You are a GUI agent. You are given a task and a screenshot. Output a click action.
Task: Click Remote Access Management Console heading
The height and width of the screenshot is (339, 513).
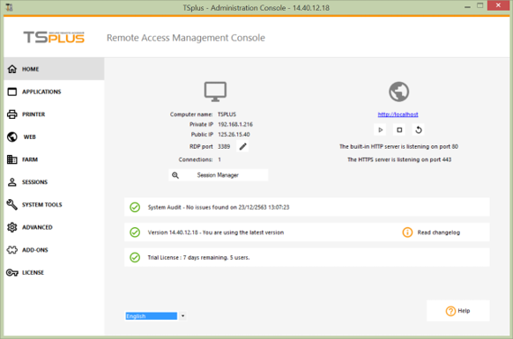(186, 38)
